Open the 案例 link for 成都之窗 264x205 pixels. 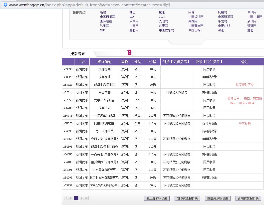click(x=125, y=108)
